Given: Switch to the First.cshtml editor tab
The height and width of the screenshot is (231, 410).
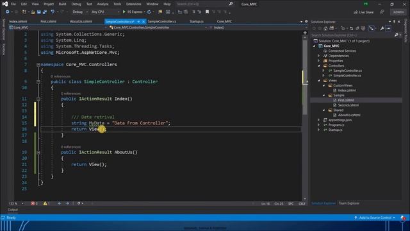Looking at the screenshot, I should pos(49,21).
